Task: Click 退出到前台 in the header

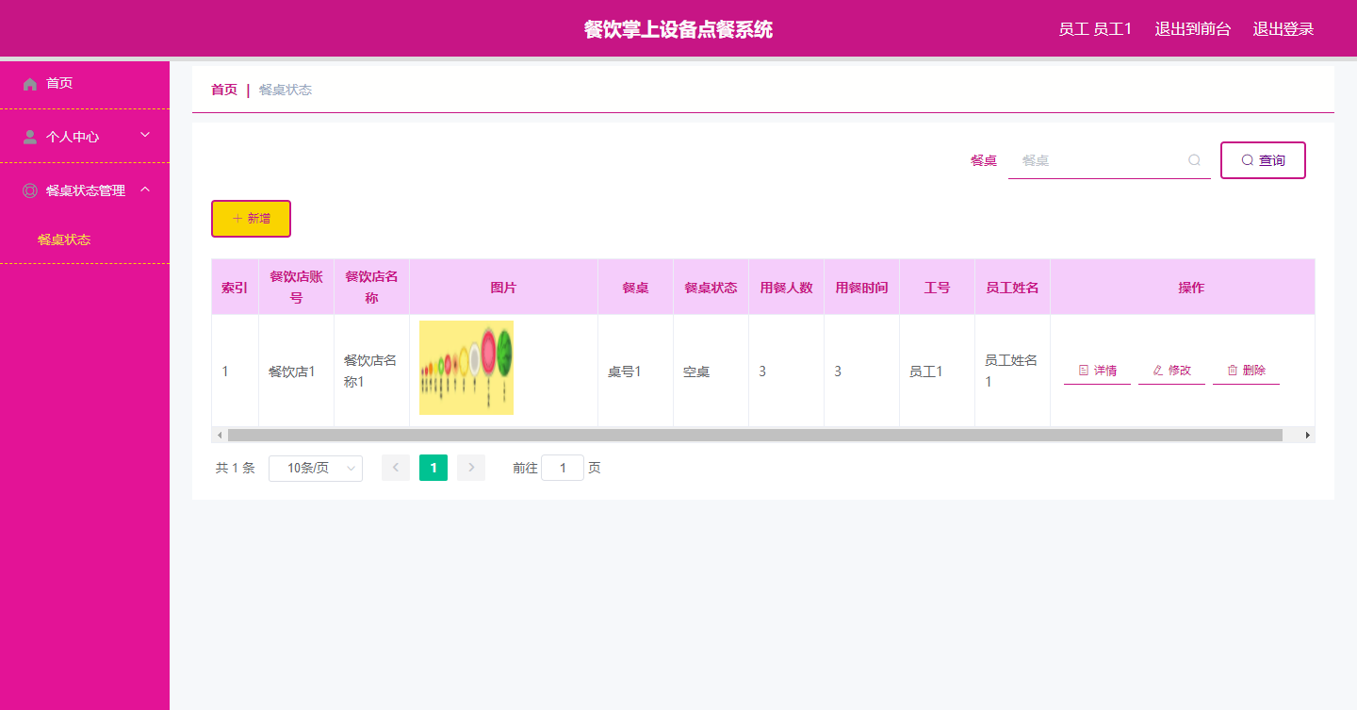Action: tap(1193, 29)
